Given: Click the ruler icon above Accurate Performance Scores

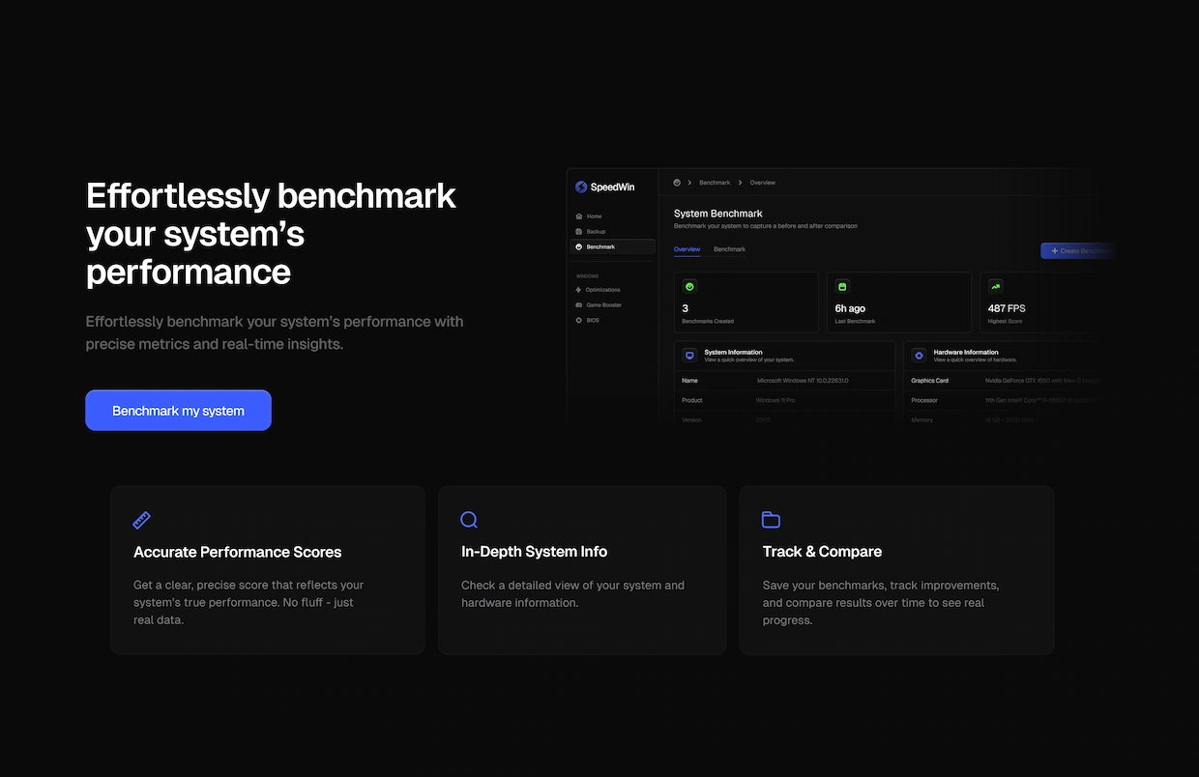Looking at the screenshot, I should 141,520.
